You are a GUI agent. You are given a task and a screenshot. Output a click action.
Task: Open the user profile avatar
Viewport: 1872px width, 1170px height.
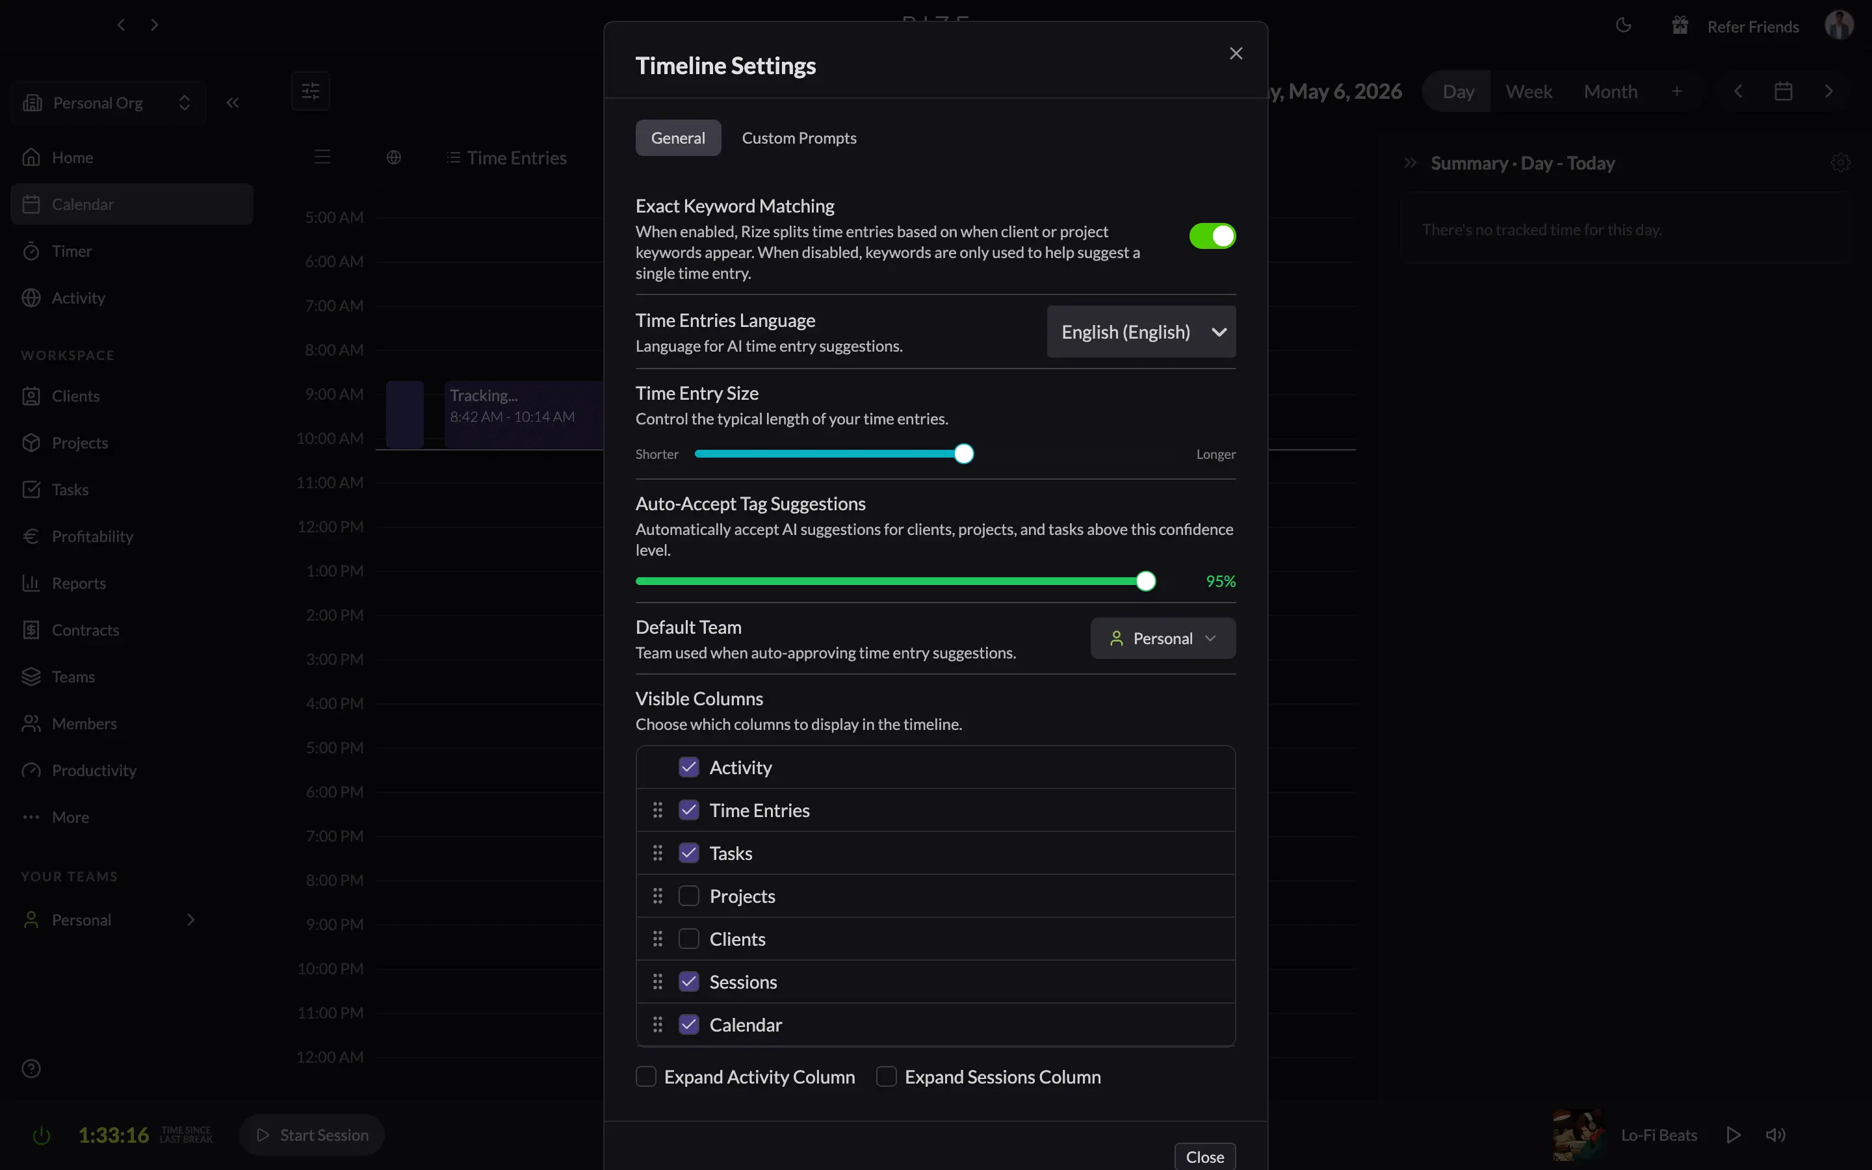(x=1838, y=25)
